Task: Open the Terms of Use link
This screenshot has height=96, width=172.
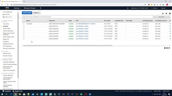Action: coord(166,91)
